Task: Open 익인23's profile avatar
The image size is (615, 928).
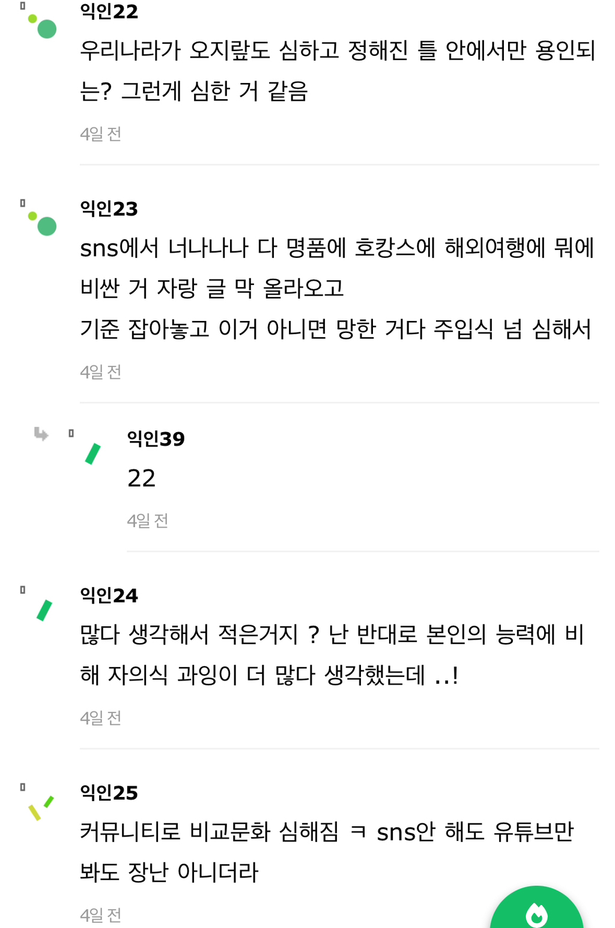Action: [43, 224]
